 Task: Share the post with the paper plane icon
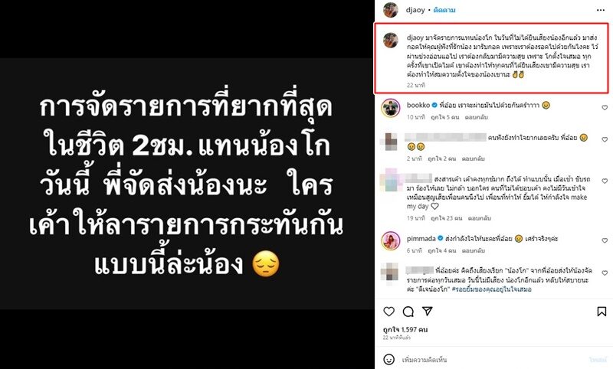coord(428,312)
